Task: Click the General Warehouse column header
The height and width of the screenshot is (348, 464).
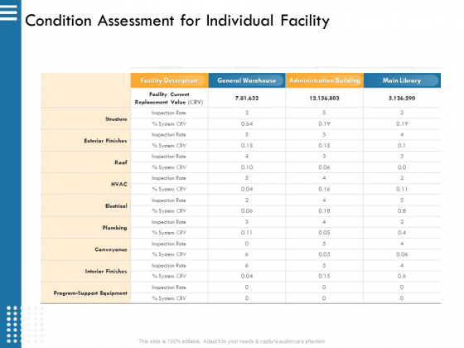Action: coord(247,80)
